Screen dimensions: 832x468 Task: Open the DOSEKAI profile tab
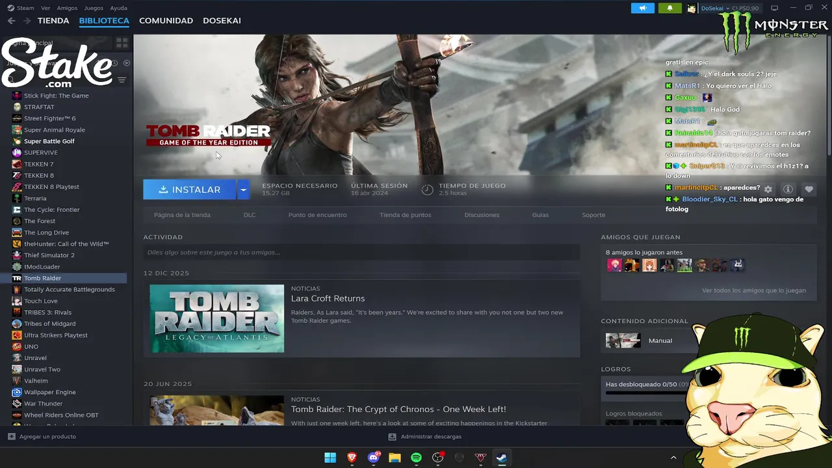pyautogui.click(x=222, y=21)
